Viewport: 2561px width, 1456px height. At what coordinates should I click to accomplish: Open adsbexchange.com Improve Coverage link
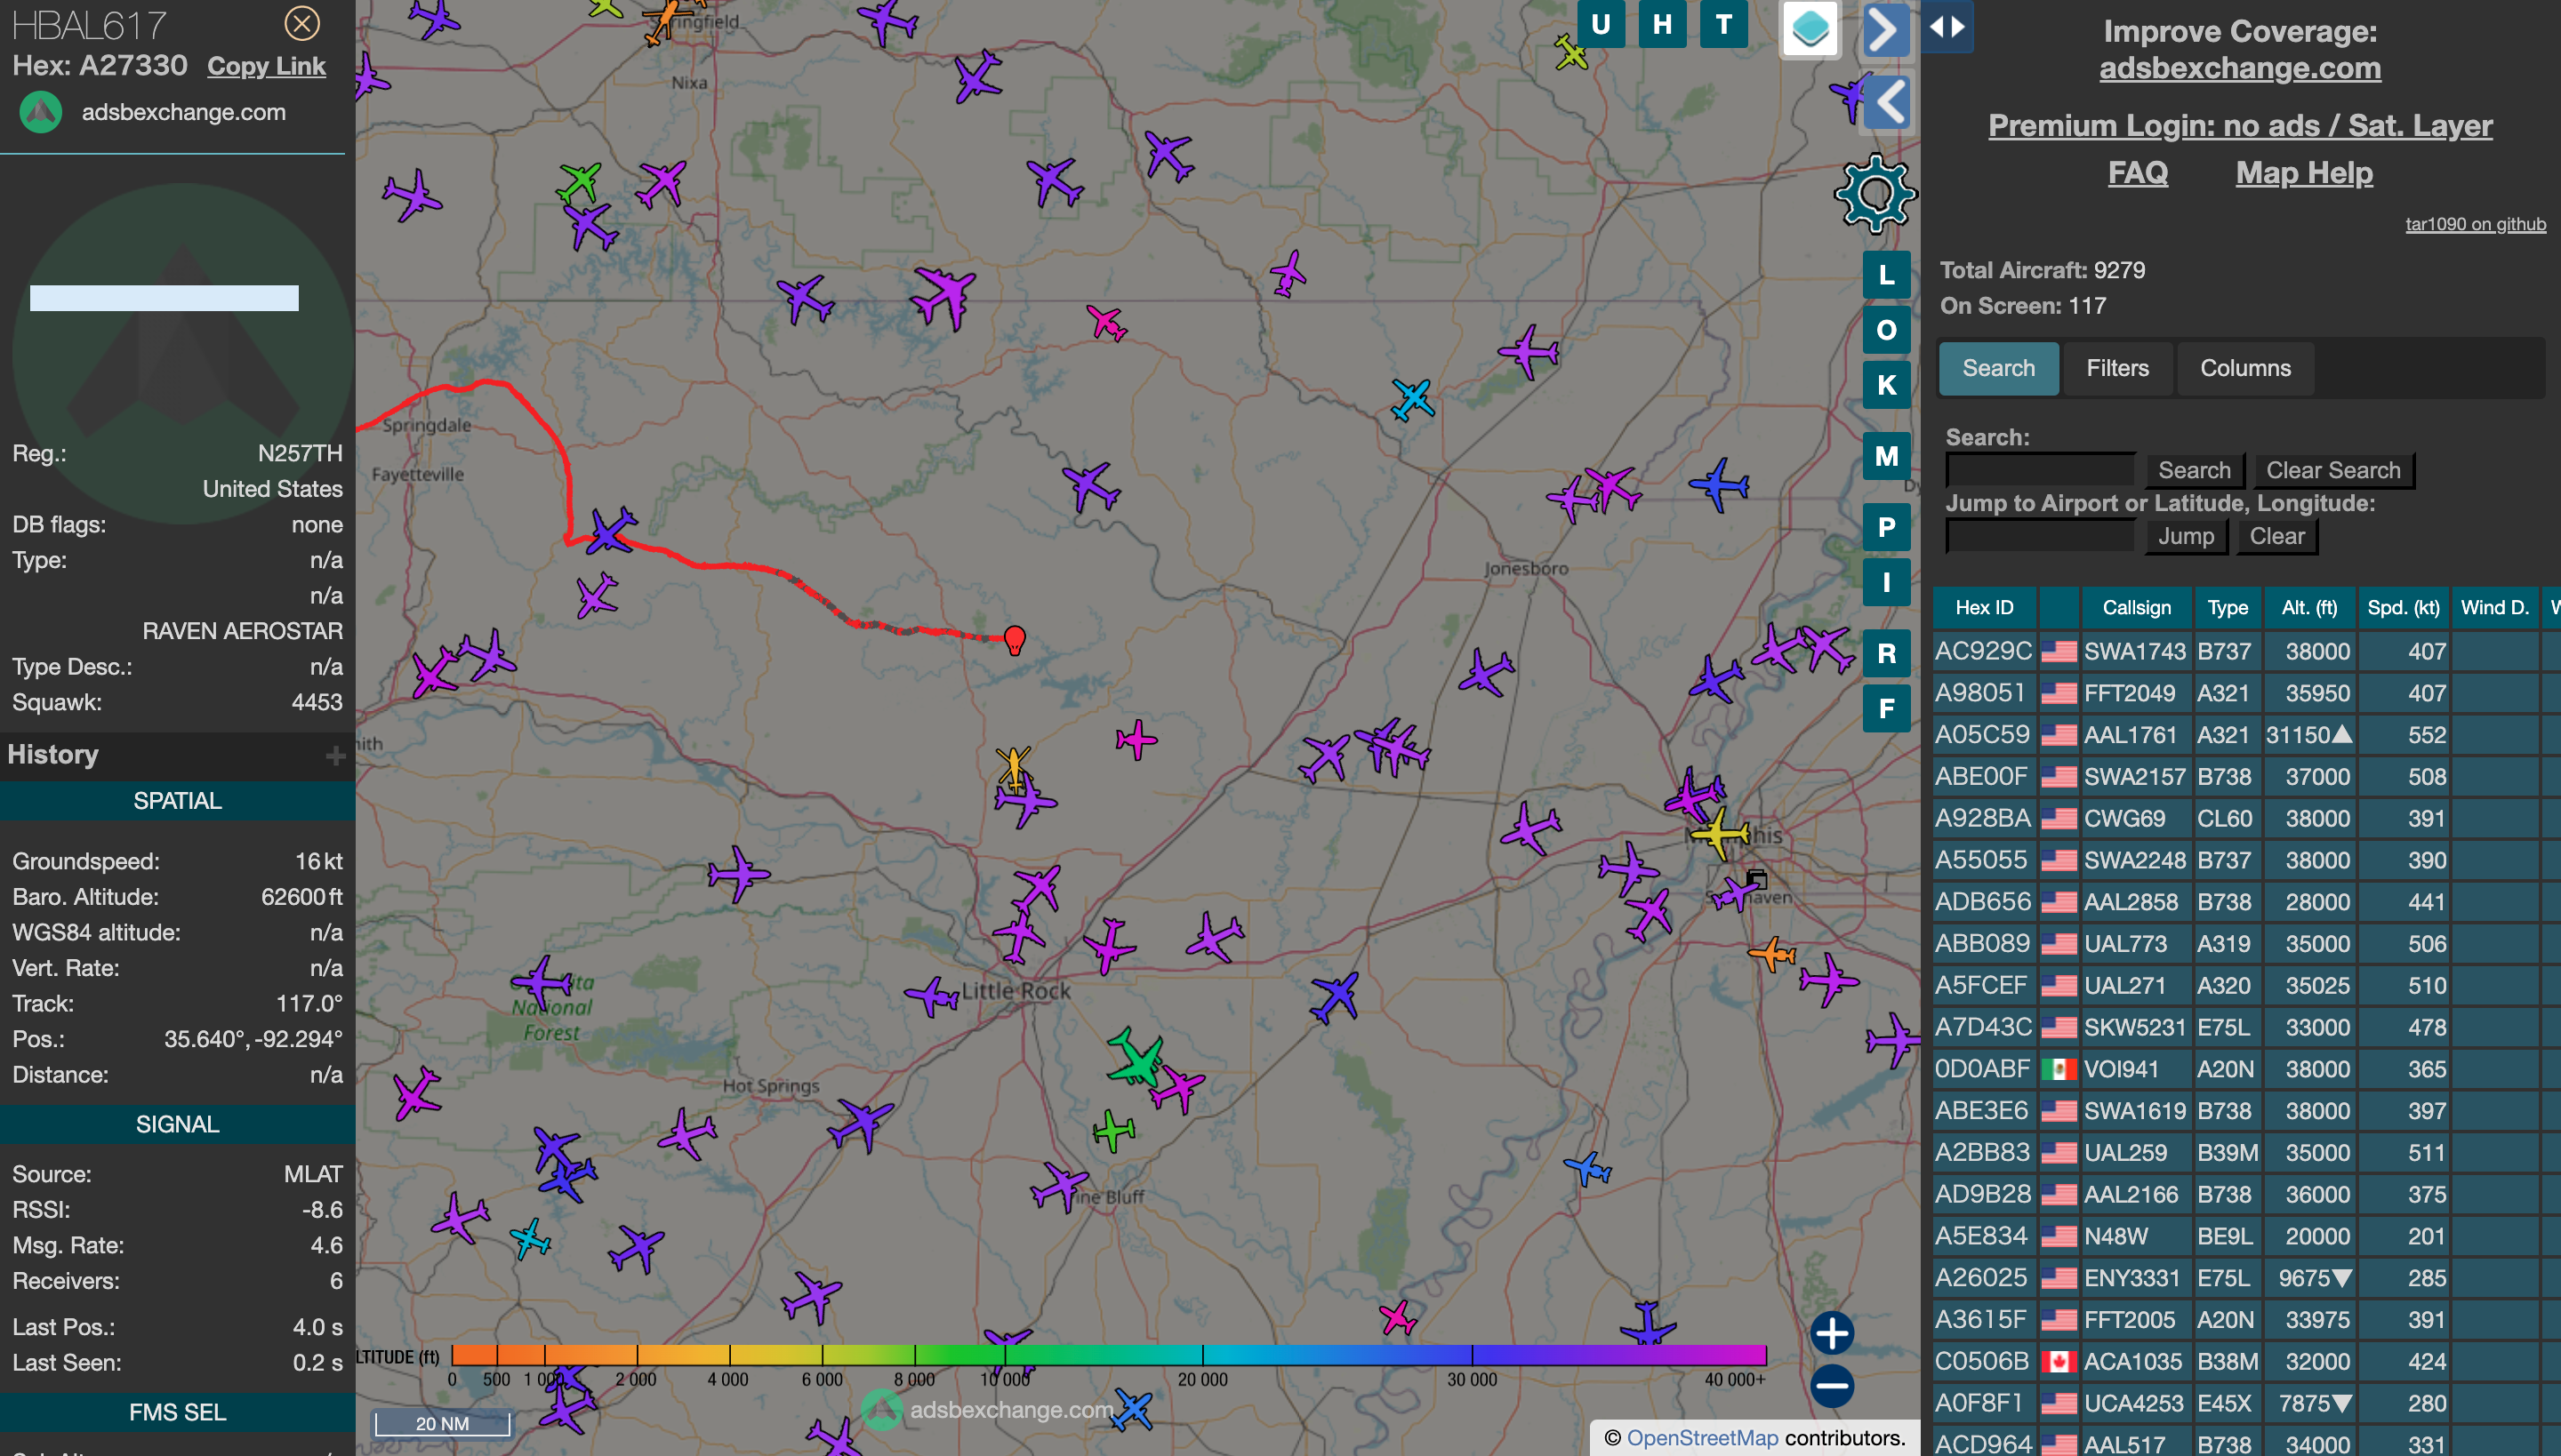pyautogui.click(x=2239, y=68)
